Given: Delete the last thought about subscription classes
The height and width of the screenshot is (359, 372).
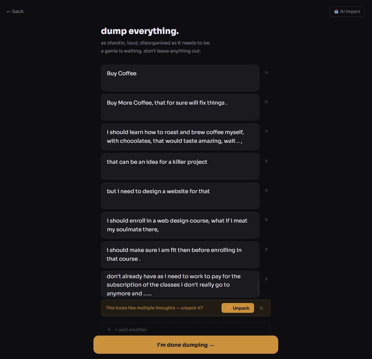Looking at the screenshot, I should point(266,279).
